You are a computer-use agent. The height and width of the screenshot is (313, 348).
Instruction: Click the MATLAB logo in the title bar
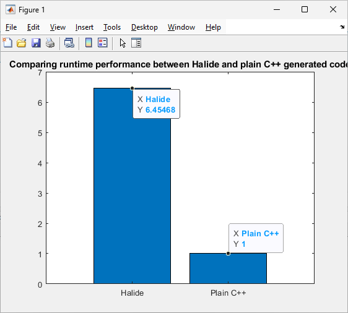click(x=11, y=9)
